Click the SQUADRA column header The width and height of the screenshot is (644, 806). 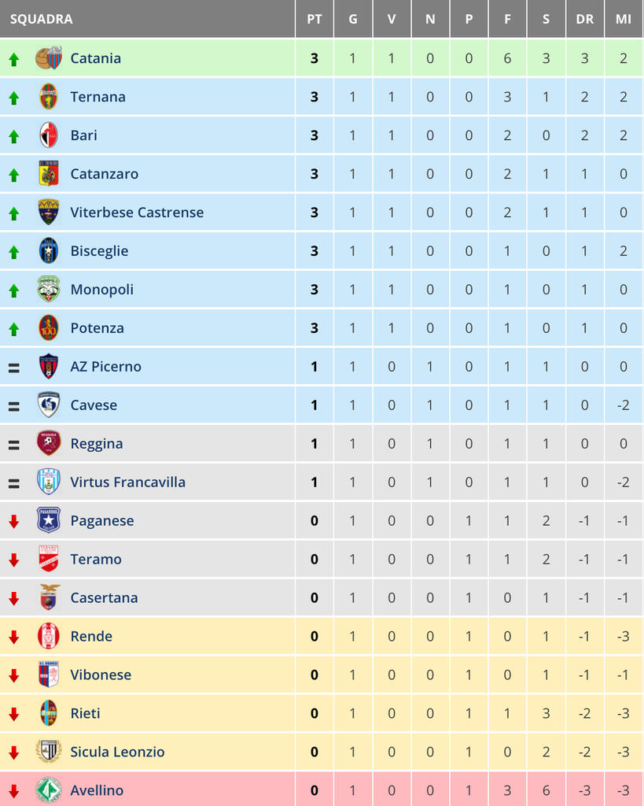tap(41, 19)
